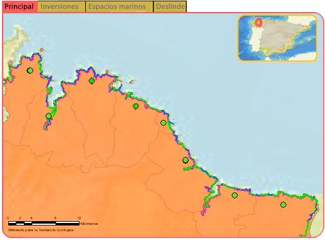Select the green marker at the estuary inlet
Screen dimensions: 325x240
(49, 116)
